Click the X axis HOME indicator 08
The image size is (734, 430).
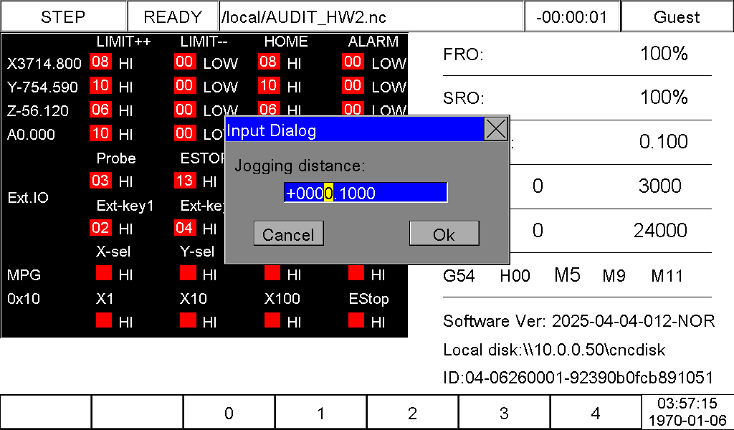(269, 62)
